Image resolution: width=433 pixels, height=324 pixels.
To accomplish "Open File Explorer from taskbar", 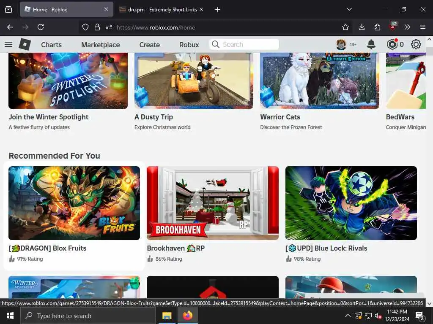I will (167, 316).
